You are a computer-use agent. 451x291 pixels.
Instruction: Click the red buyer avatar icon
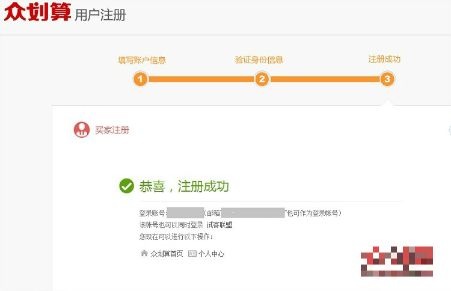81,129
